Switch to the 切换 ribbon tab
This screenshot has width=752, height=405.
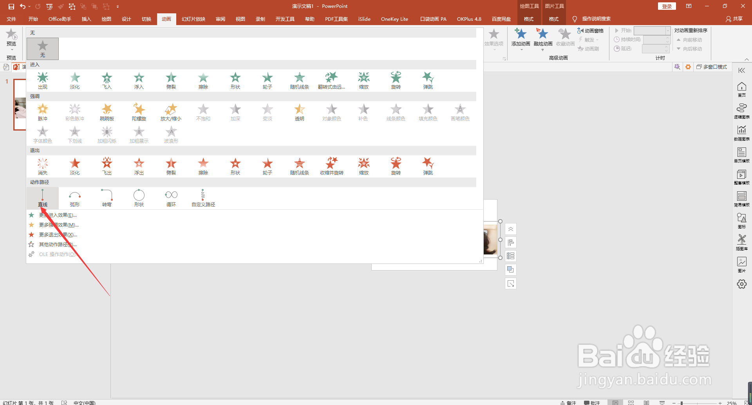(x=146, y=19)
